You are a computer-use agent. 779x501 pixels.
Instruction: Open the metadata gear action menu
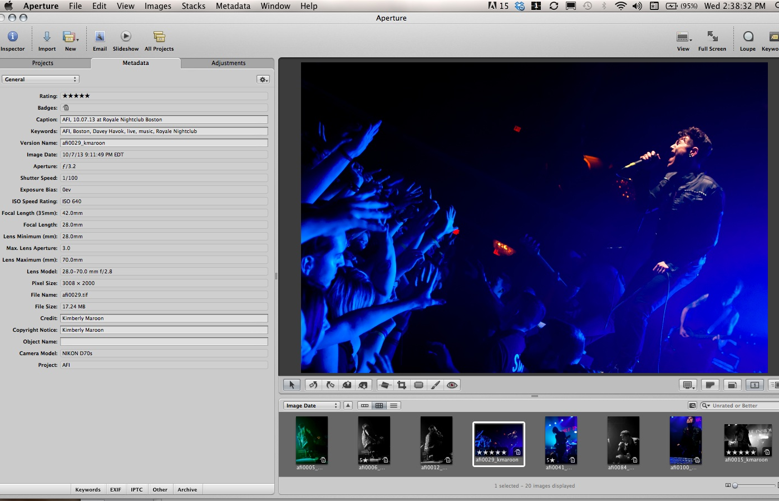click(263, 80)
